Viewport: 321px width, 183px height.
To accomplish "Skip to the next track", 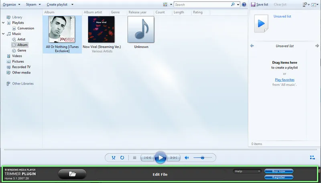I will [x=174, y=158].
